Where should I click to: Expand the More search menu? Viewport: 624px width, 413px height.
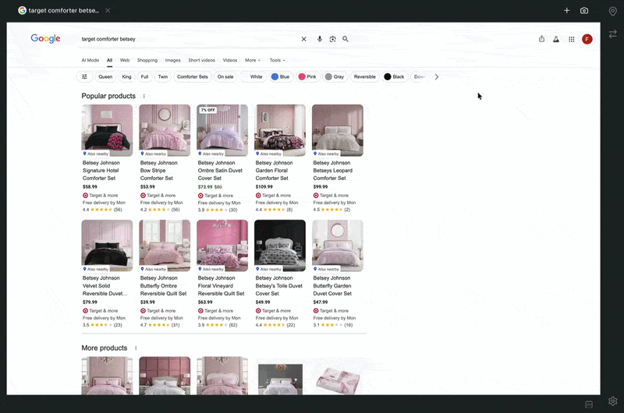point(252,61)
